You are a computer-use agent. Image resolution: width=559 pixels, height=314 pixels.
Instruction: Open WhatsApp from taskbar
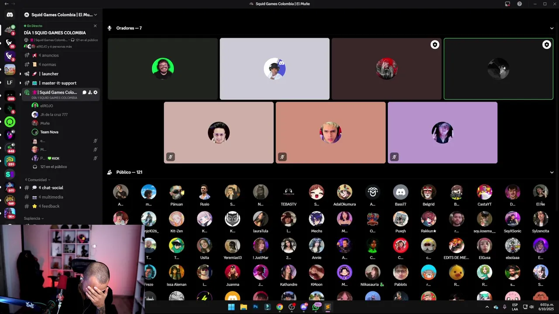pos(316,307)
